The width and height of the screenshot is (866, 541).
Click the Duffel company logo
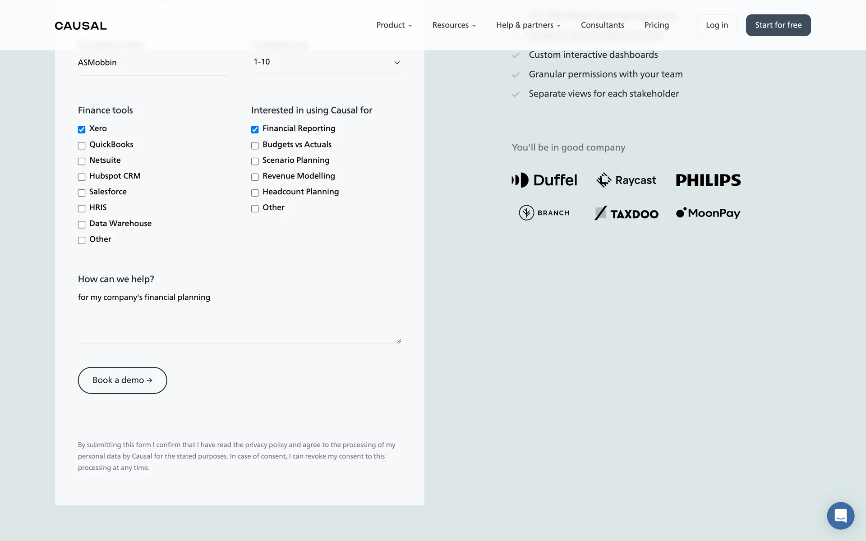[x=544, y=180]
